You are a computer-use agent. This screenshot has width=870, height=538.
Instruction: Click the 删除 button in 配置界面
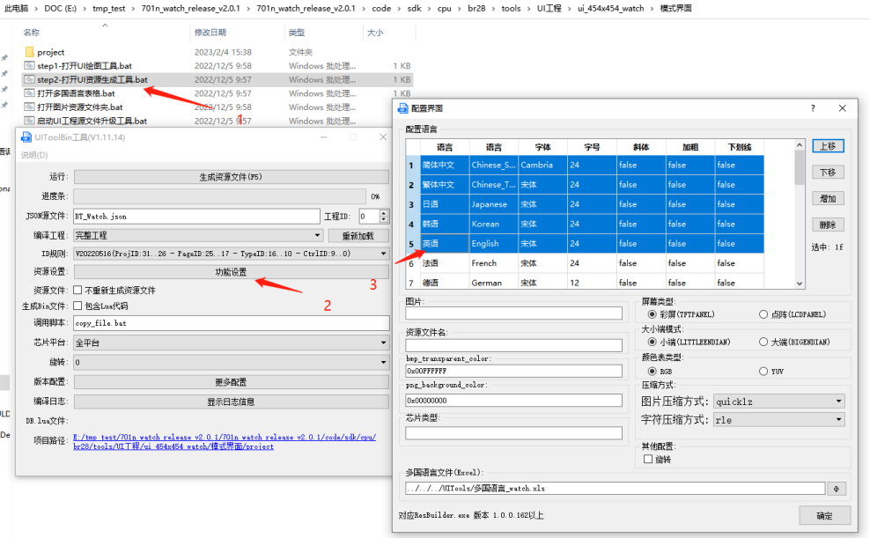pos(828,225)
